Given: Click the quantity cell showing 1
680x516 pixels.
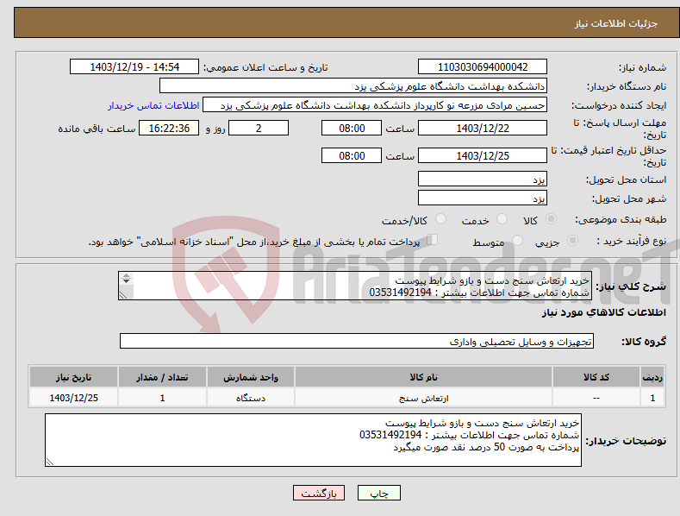Looking at the screenshot, I should tap(162, 398).
